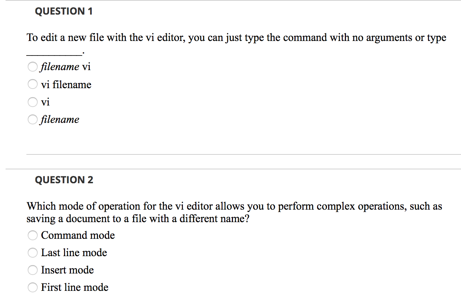Click the "Last line mode" label text
The width and height of the screenshot is (461, 295).
pos(74,253)
